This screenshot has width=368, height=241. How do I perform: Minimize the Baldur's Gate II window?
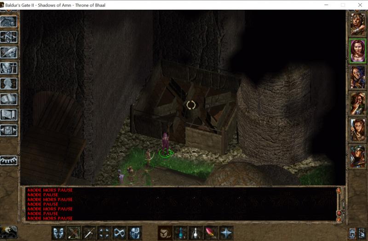tap(326, 5)
